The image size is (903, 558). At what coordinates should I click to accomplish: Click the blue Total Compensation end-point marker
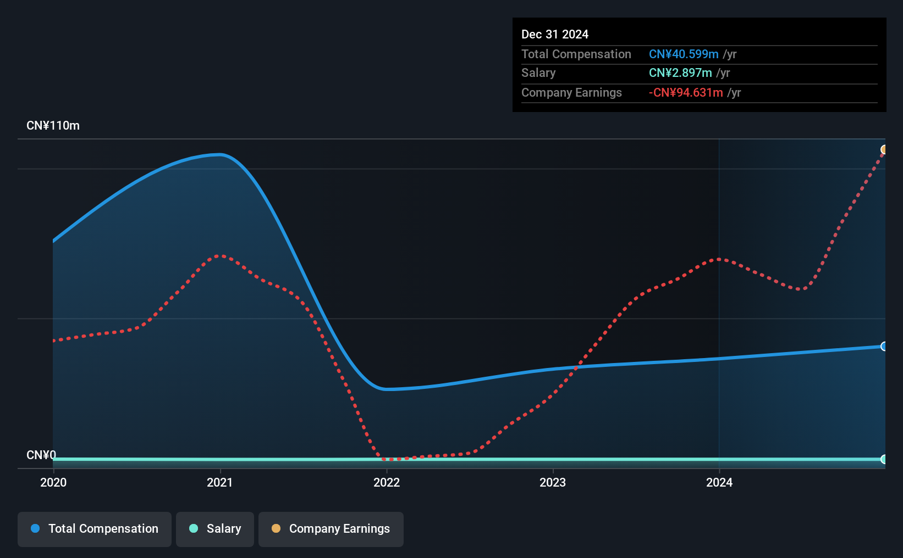click(884, 346)
